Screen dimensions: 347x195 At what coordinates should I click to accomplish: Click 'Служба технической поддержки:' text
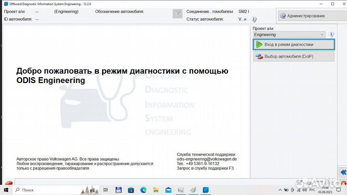click(x=206, y=154)
